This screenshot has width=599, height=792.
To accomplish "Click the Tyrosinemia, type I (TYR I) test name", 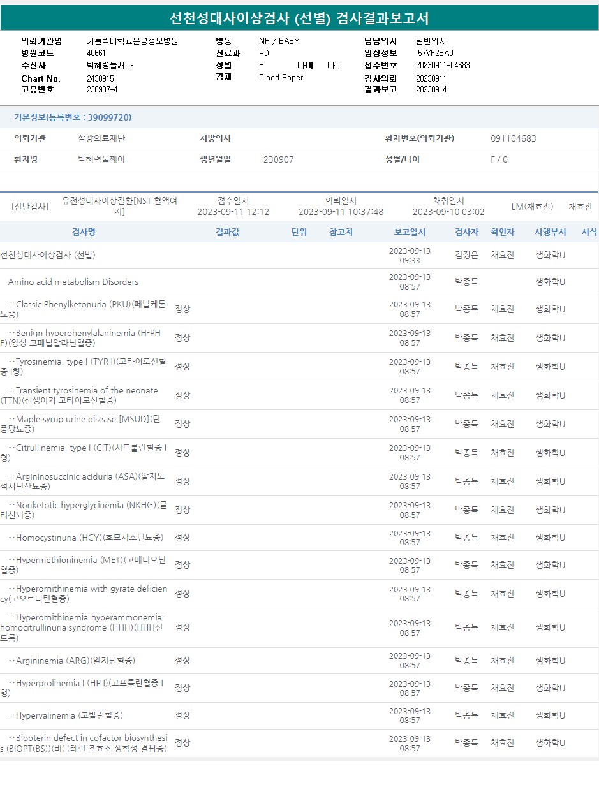I will pyautogui.click(x=83, y=367).
